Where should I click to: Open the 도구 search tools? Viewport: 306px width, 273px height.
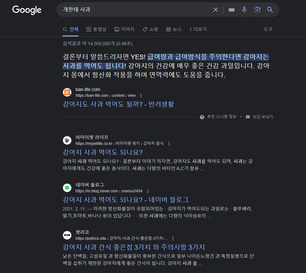coord(268,29)
